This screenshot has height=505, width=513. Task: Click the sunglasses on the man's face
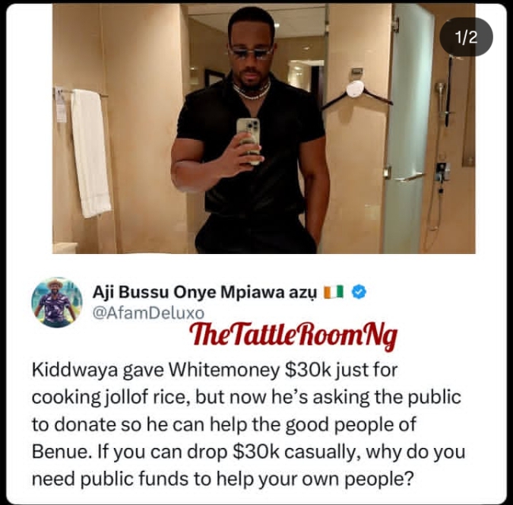tap(251, 52)
